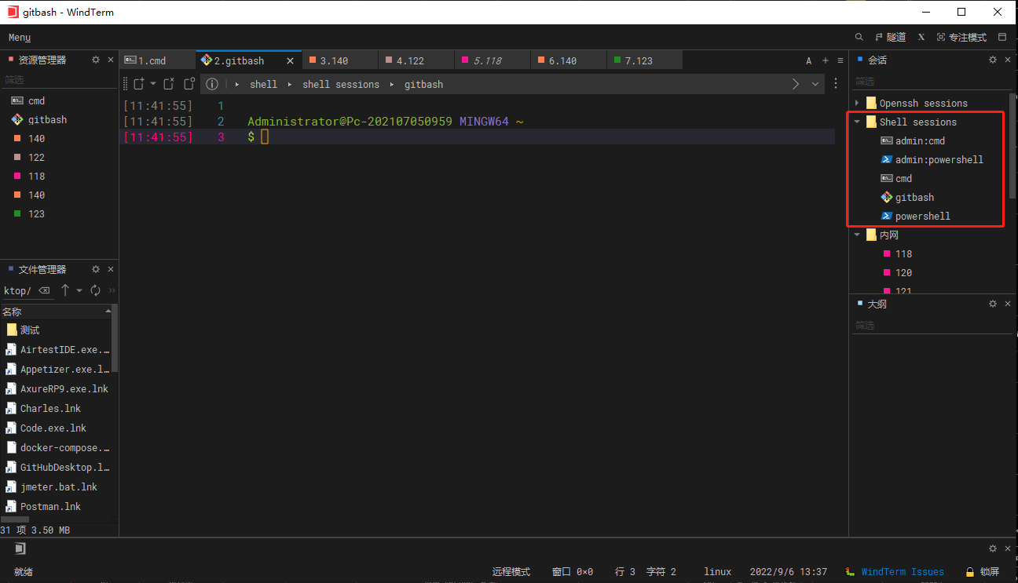Open the dropdown beside file manager up arrow
Screen dimensions: 1018x583
[x=79, y=290]
